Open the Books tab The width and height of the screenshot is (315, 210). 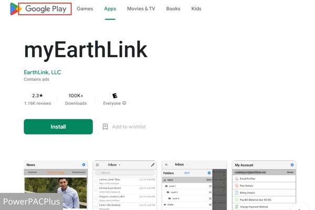(173, 8)
